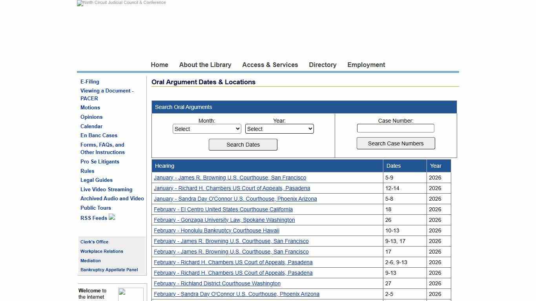Select Home from the navigation menu
This screenshot has height=301, width=536.
pos(159,65)
